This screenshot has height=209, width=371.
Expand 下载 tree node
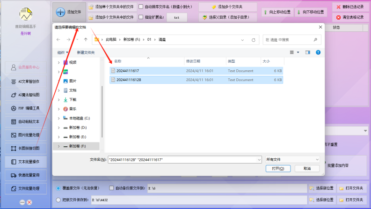58,100
